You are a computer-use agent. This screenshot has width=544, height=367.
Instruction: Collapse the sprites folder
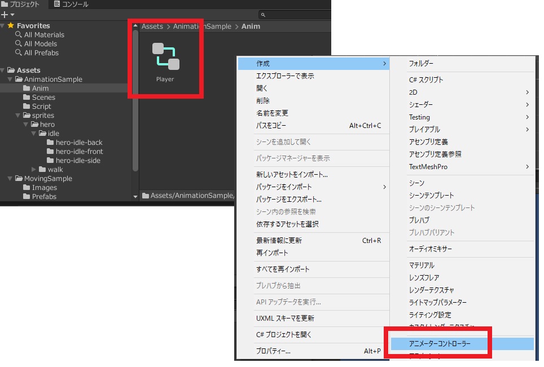point(19,116)
